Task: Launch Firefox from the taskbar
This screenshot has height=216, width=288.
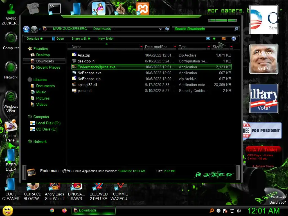Action: pos(64,210)
